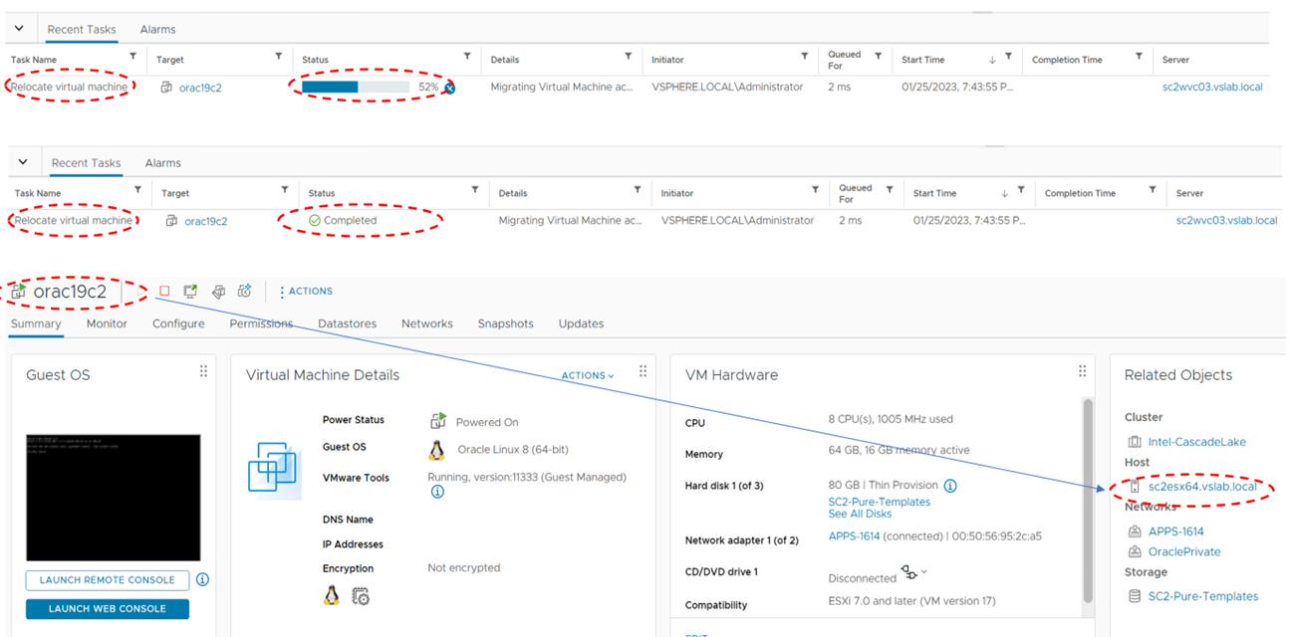Click the LAUNCH REMOTE CONSOLE button

pos(108,580)
